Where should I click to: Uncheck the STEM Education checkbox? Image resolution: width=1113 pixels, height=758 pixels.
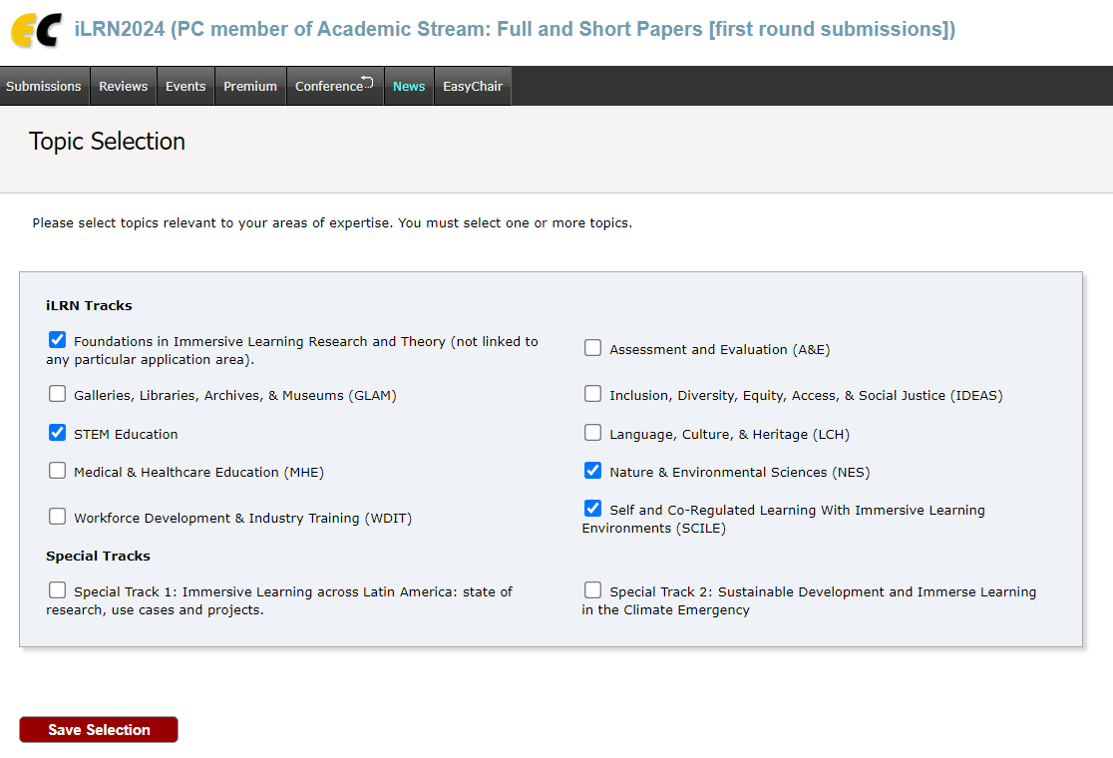click(x=58, y=433)
